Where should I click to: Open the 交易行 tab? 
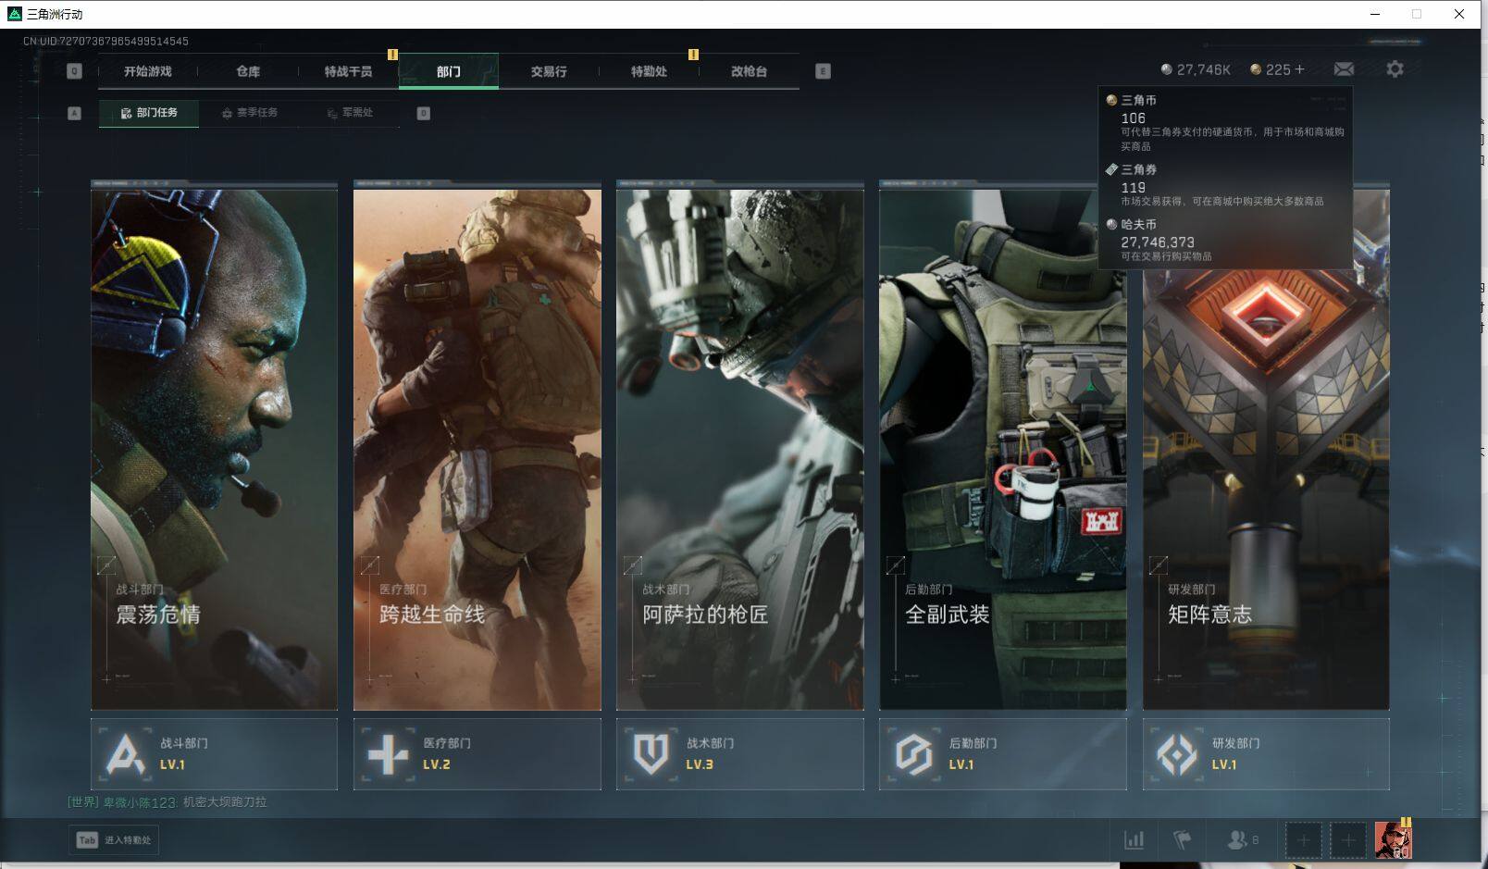click(549, 71)
